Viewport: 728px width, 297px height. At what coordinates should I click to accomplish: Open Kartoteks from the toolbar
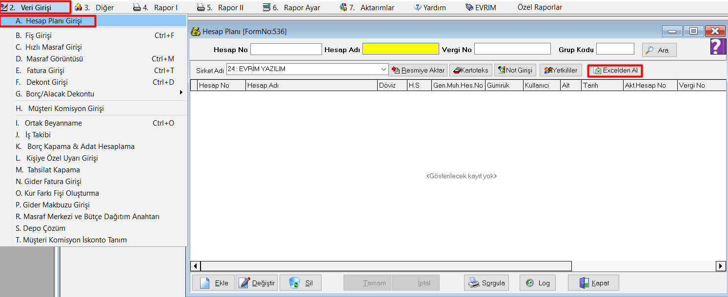470,71
